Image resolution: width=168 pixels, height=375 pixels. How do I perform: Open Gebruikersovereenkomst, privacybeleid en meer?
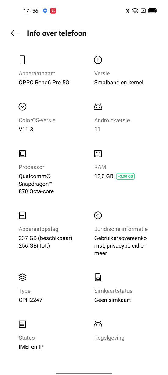pos(121,246)
